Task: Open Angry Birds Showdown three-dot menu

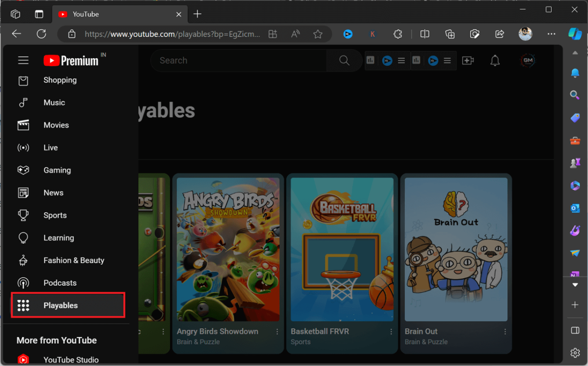Action: click(277, 332)
